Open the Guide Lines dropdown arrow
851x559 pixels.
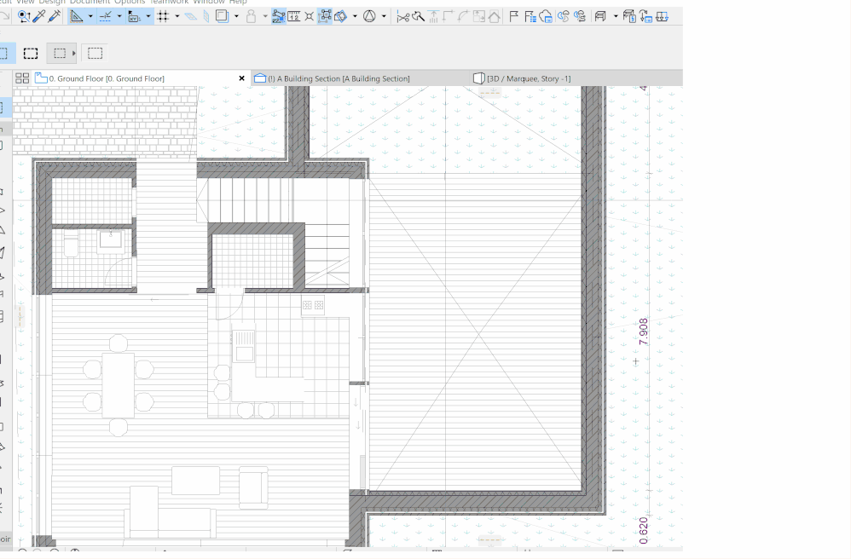pos(90,17)
